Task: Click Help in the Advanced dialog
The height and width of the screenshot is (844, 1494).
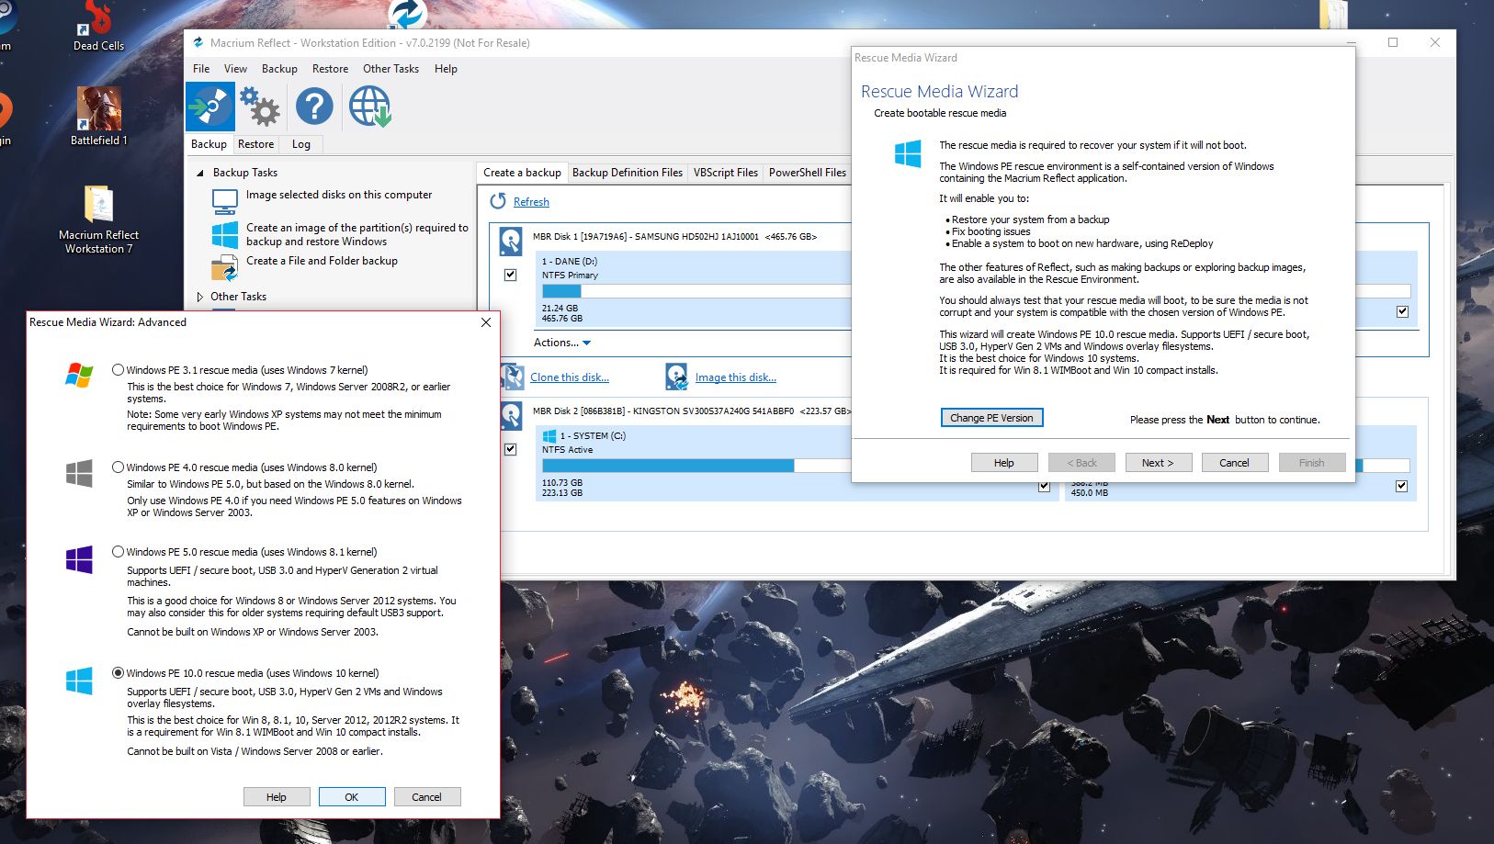Action: [277, 797]
